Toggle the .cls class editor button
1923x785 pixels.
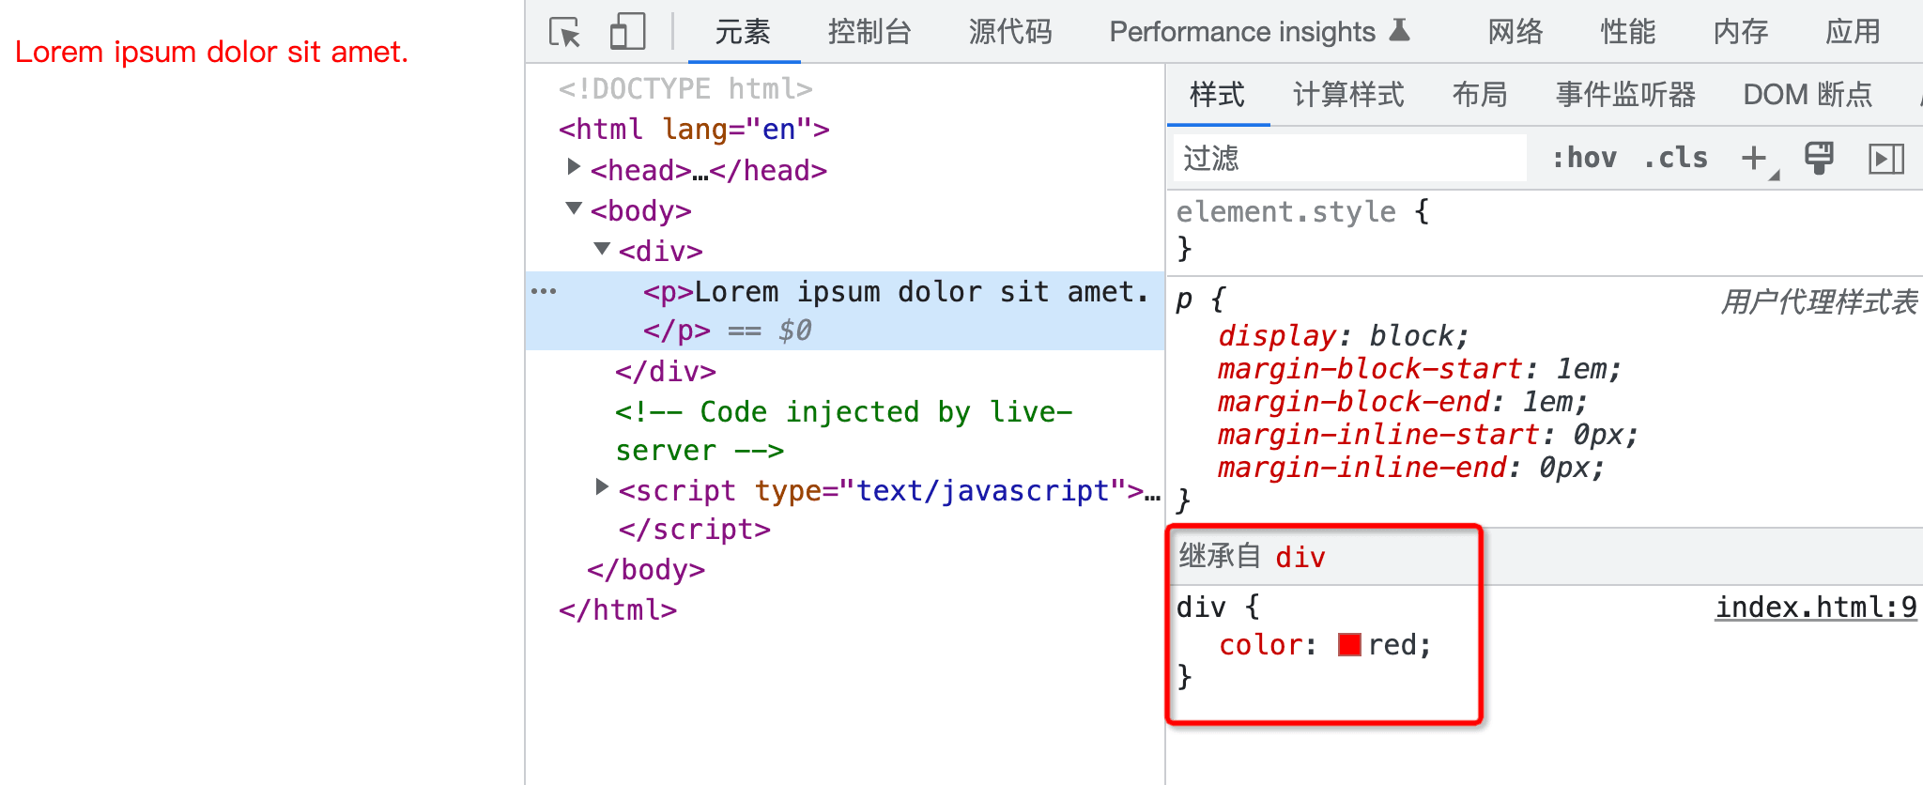pos(1676,158)
